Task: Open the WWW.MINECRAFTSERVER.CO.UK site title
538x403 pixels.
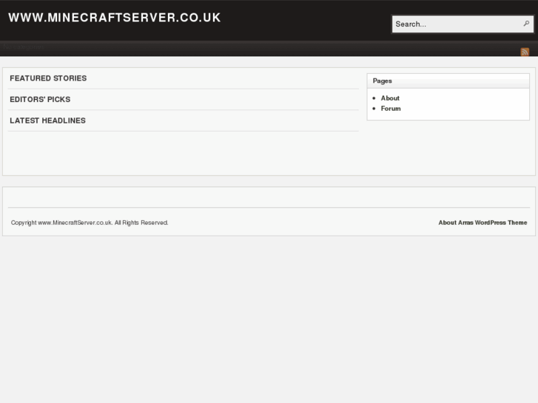Action: click(x=114, y=18)
